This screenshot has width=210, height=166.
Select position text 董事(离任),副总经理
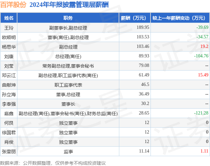[x=68, y=37]
